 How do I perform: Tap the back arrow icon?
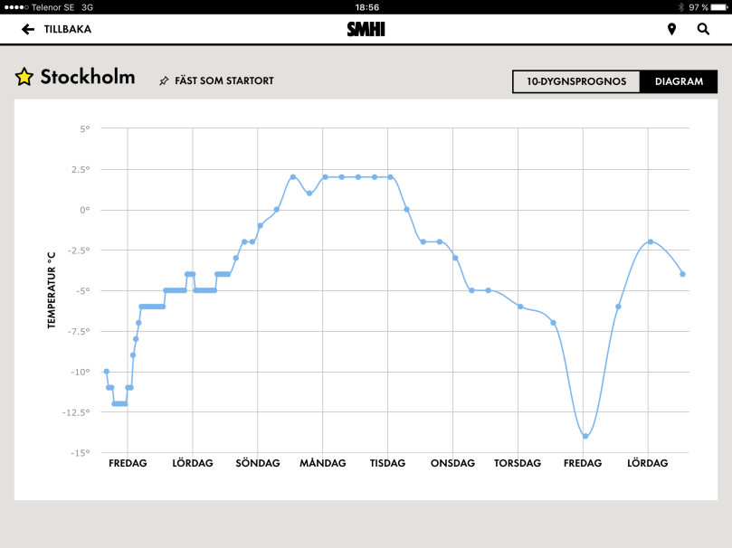click(28, 29)
